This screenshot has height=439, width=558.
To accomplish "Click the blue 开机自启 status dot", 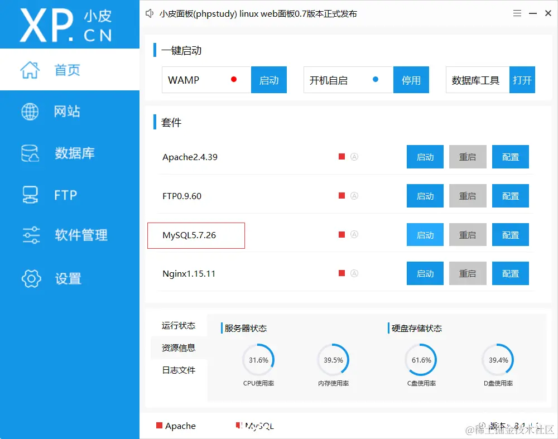I will tap(376, 79).
